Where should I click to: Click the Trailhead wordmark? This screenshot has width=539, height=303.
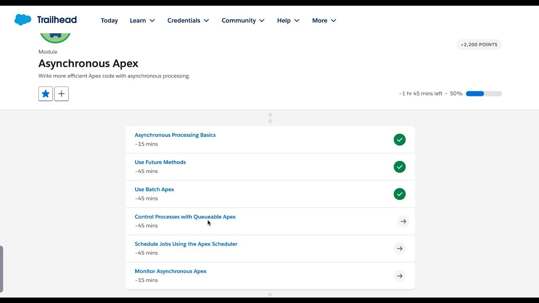(x=57, y=20)
